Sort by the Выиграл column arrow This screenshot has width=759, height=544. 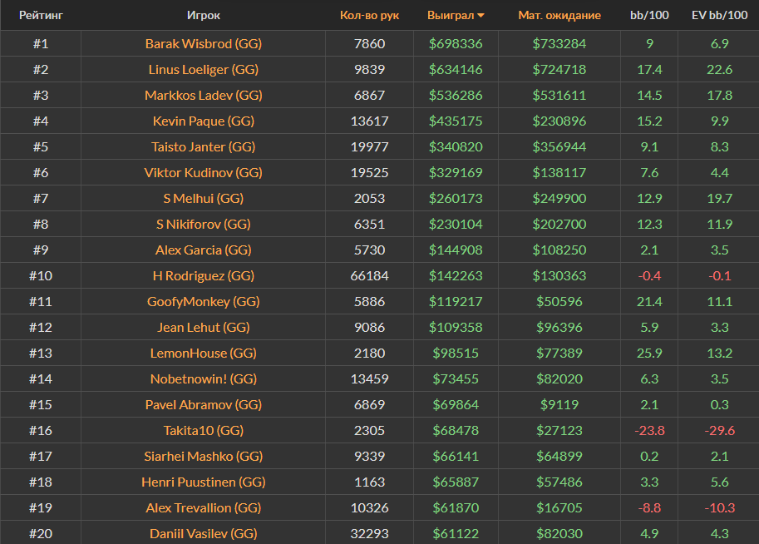point(481,16)
